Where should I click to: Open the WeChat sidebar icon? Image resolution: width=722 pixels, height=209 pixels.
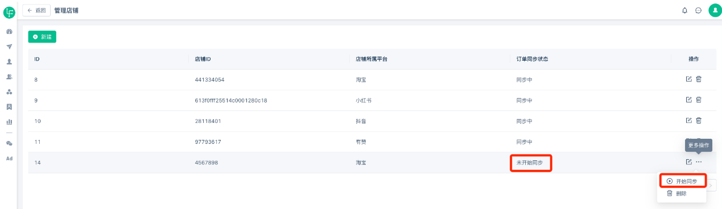tap(9, 143)
